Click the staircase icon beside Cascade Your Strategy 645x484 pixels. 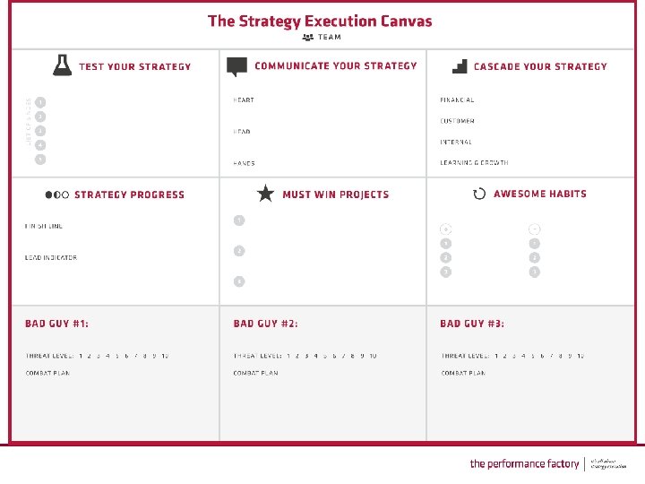tap(460, 66)
